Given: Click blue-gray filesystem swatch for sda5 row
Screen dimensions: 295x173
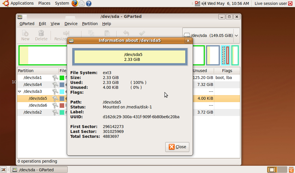Looking at the screenshot, I should (x=62, y=98).
